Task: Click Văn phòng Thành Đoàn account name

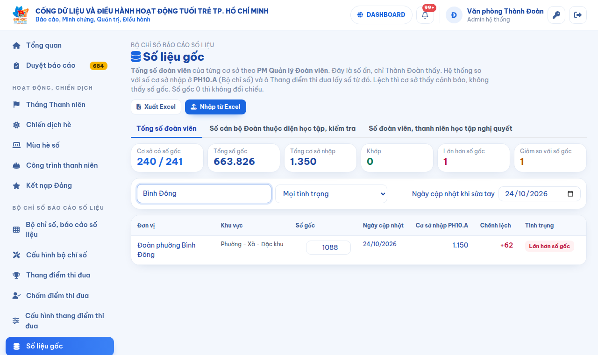Action: tap(505, 11)
